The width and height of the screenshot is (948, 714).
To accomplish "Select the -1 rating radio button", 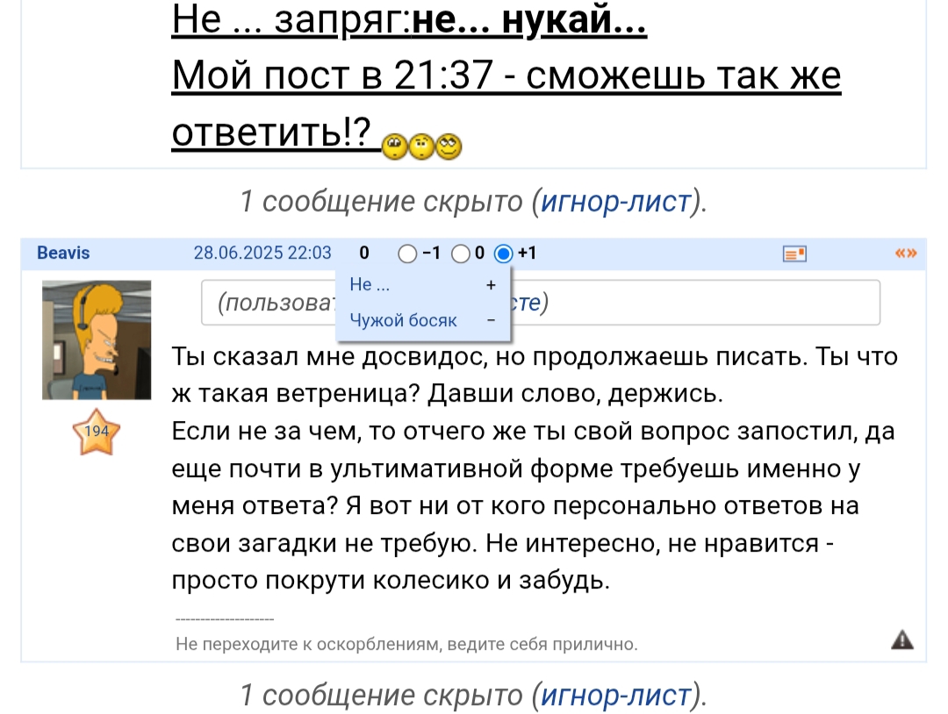I will pyautogui.click(x=407, y=254).
